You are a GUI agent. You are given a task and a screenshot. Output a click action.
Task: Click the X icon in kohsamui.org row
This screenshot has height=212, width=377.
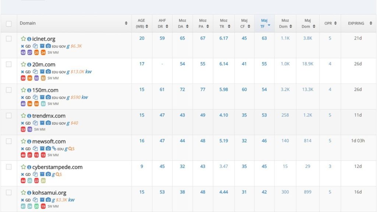tap(22, 200)
